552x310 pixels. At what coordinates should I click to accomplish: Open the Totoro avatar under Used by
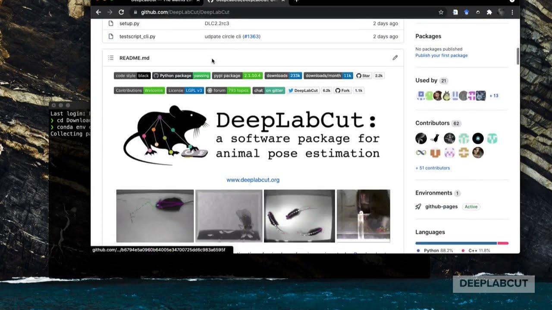point(446,96)
